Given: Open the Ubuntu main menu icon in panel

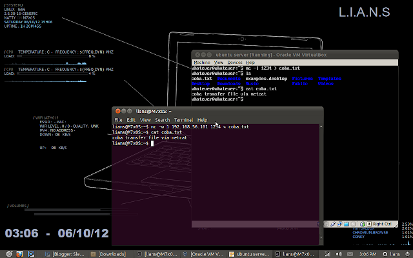Looking at the screenshot, I should pyautogui.click(x=9, y=254).
